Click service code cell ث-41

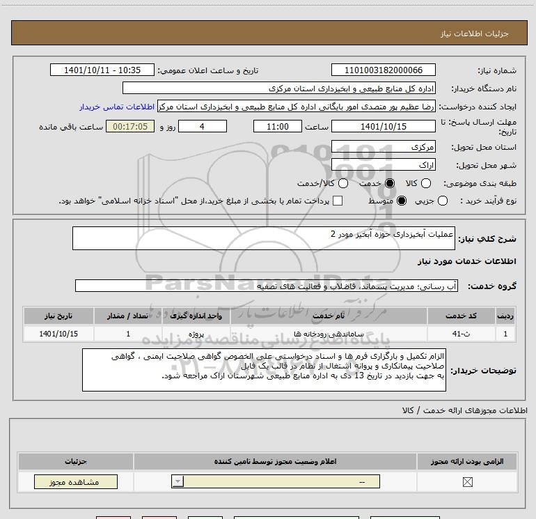461,334
